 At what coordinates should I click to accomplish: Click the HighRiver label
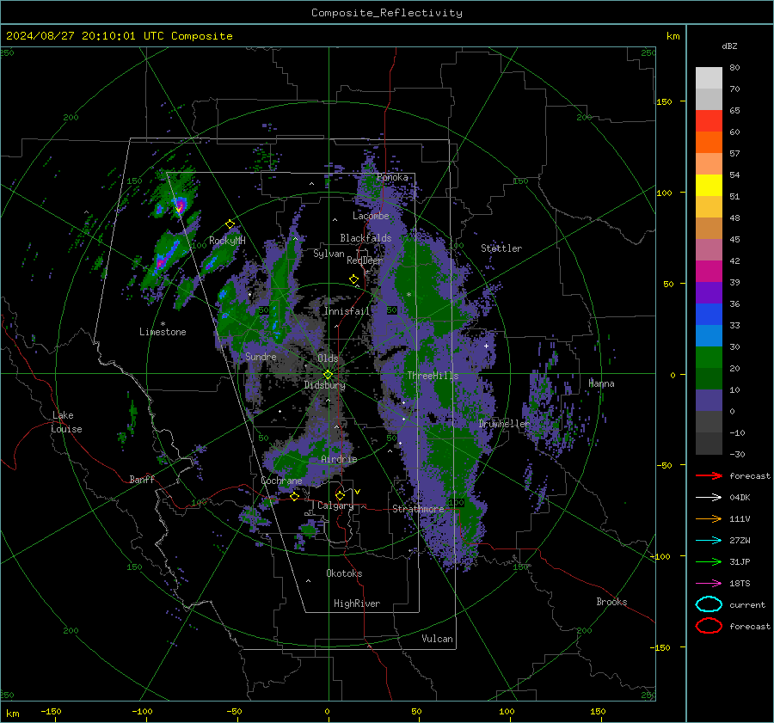[x=357, y=604]
